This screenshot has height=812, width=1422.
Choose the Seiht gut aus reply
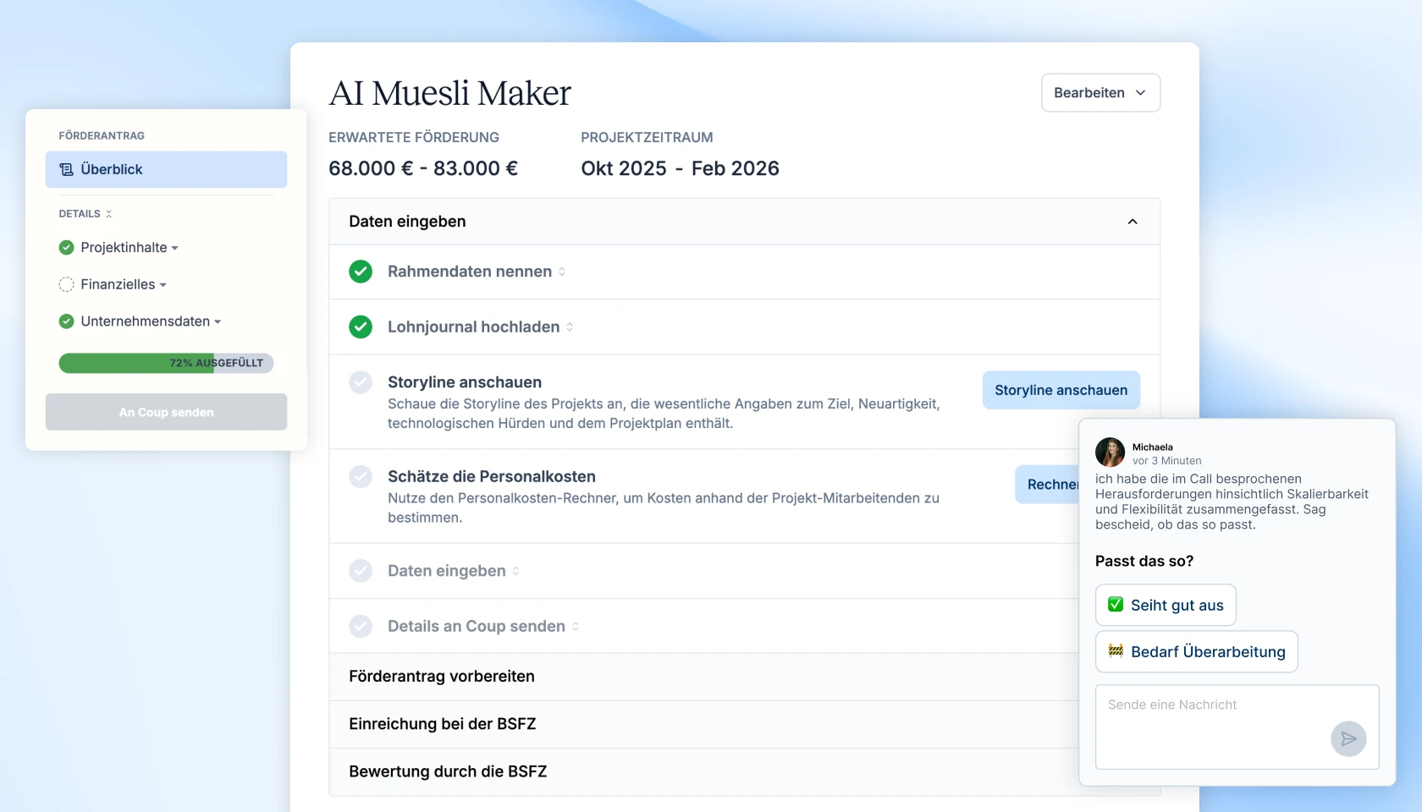1165,606
